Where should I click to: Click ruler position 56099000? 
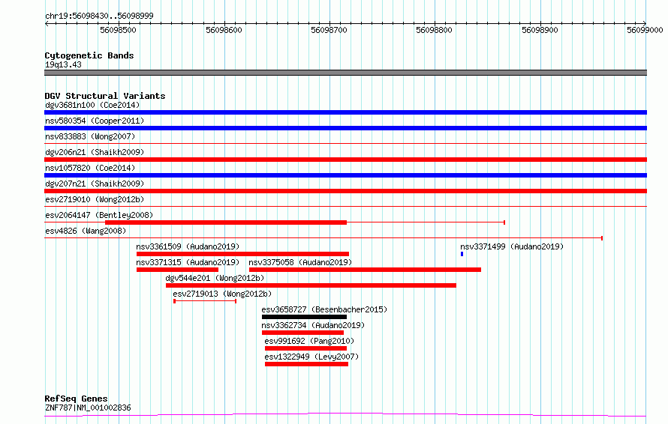pyautogui.click(x=645, y=30)
